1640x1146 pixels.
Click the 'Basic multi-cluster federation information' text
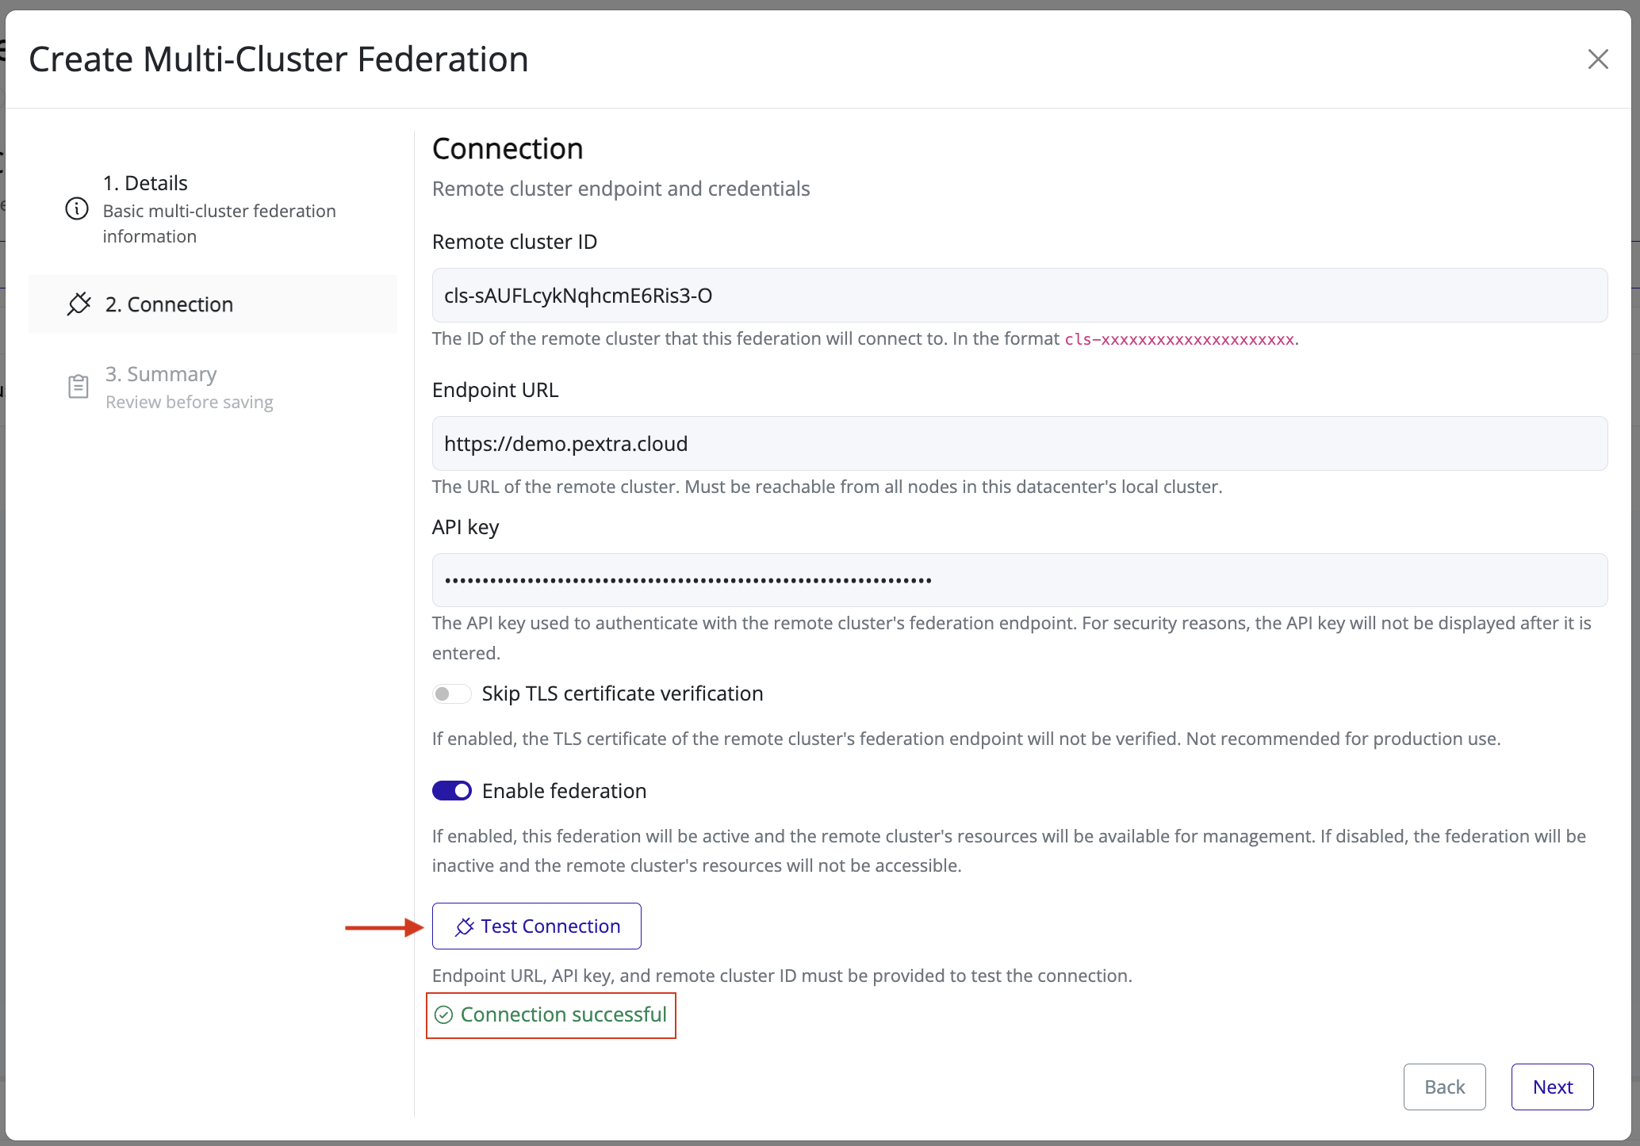point(220,223)
